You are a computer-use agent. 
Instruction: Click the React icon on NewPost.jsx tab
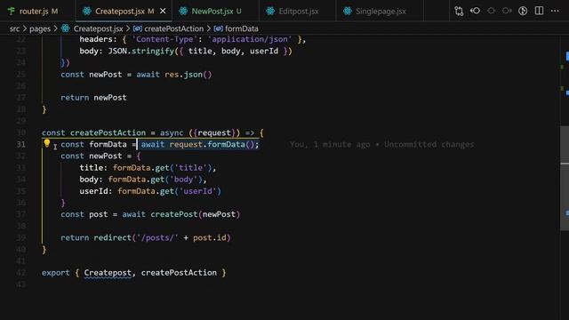(x=183, y=12)
